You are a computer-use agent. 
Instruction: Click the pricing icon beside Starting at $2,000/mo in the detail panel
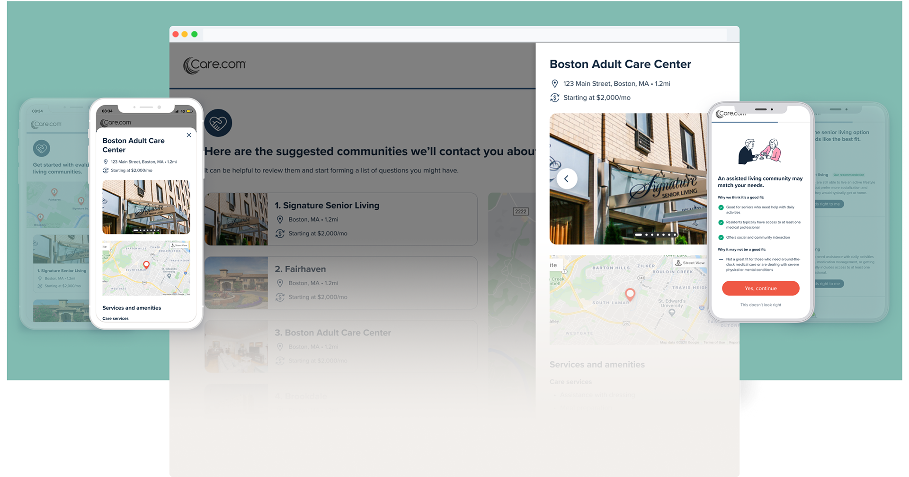coord(555,98)
